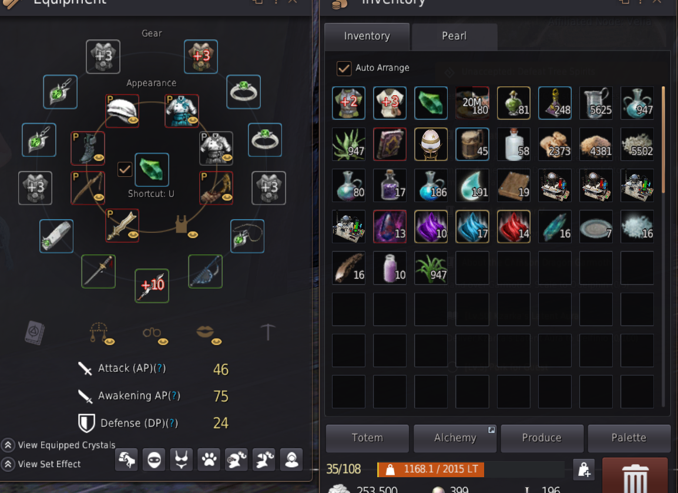The height and width of the screenshot is (493, 678).
Task: Click the paw print pet icon
Action: point(209,460)
